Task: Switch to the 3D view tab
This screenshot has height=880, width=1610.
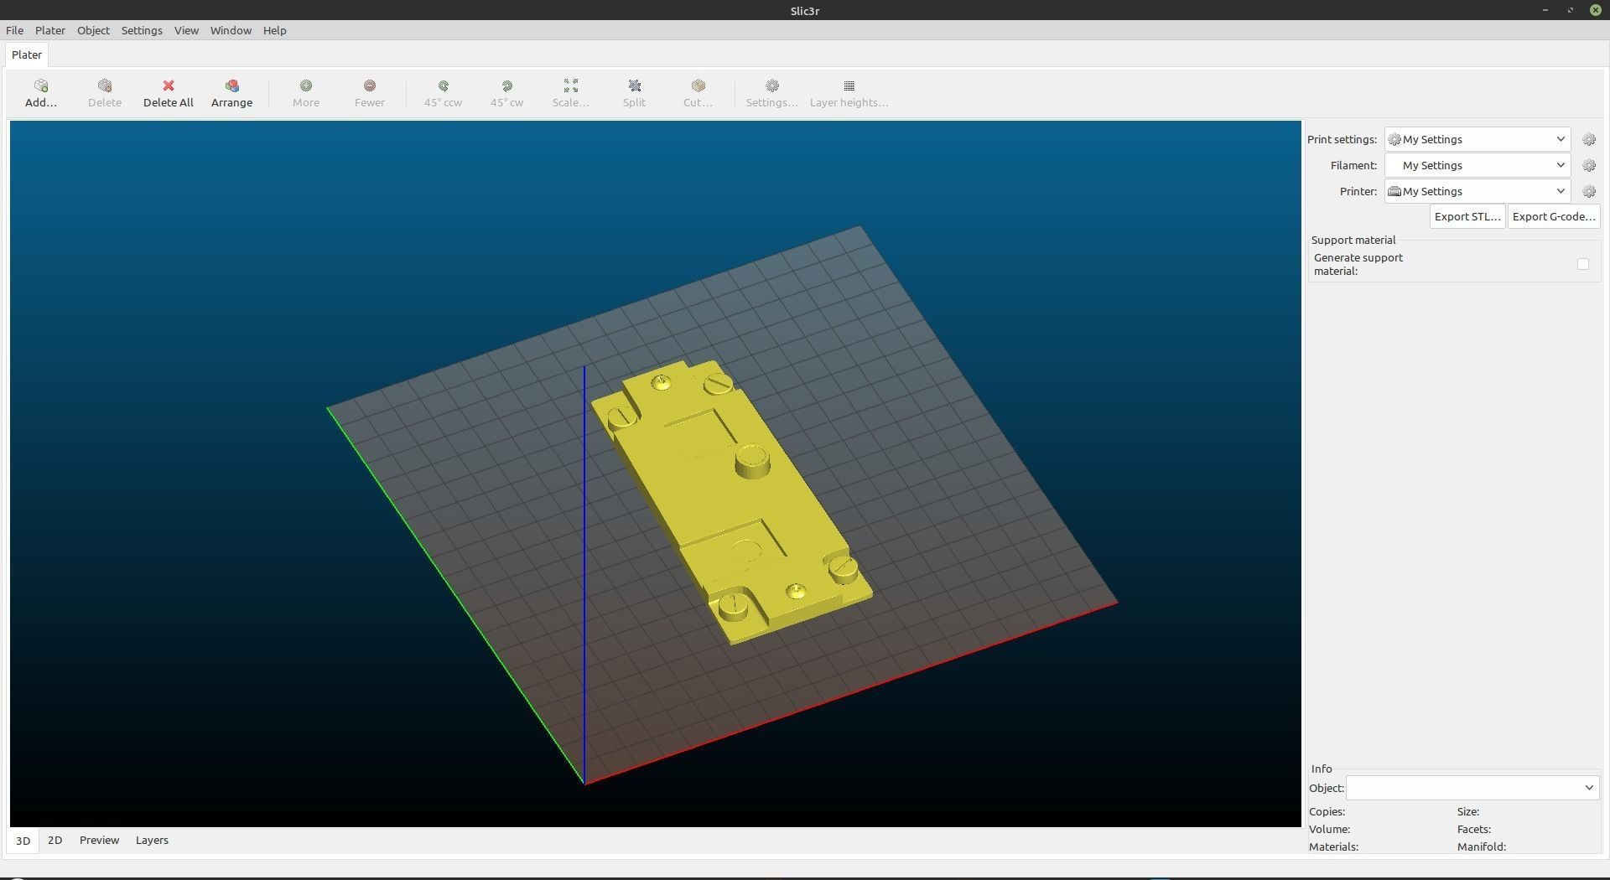Action: tap(23, 841)
